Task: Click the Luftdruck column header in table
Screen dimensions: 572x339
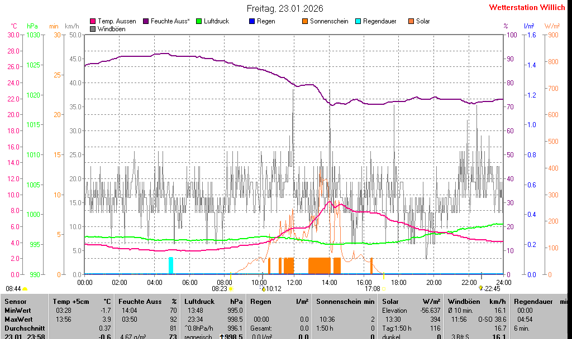Action: 199,302
